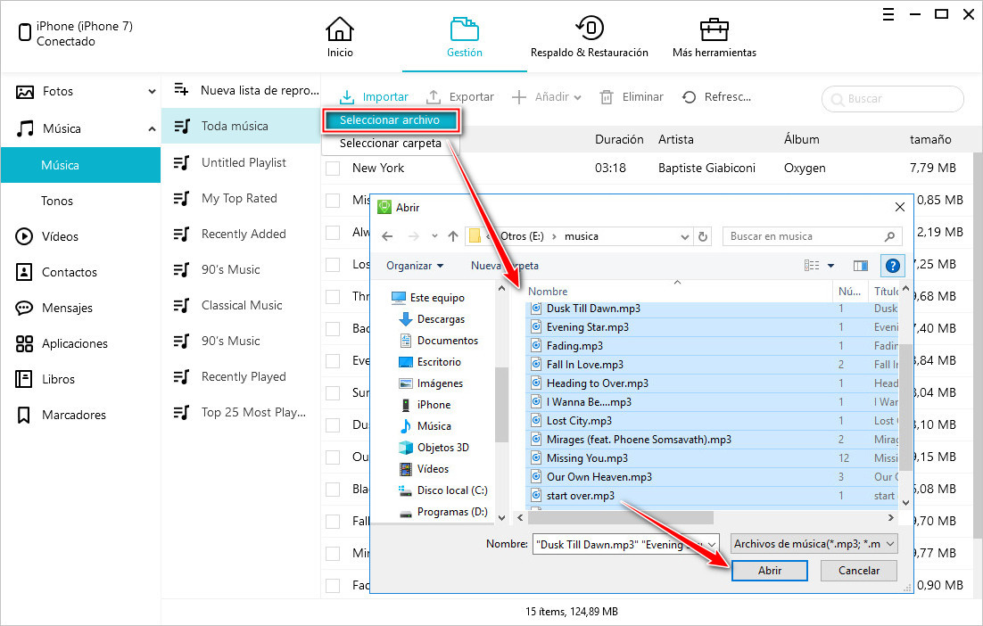
Task: Select Disco local (C:) drive
Action: [443, 490]
